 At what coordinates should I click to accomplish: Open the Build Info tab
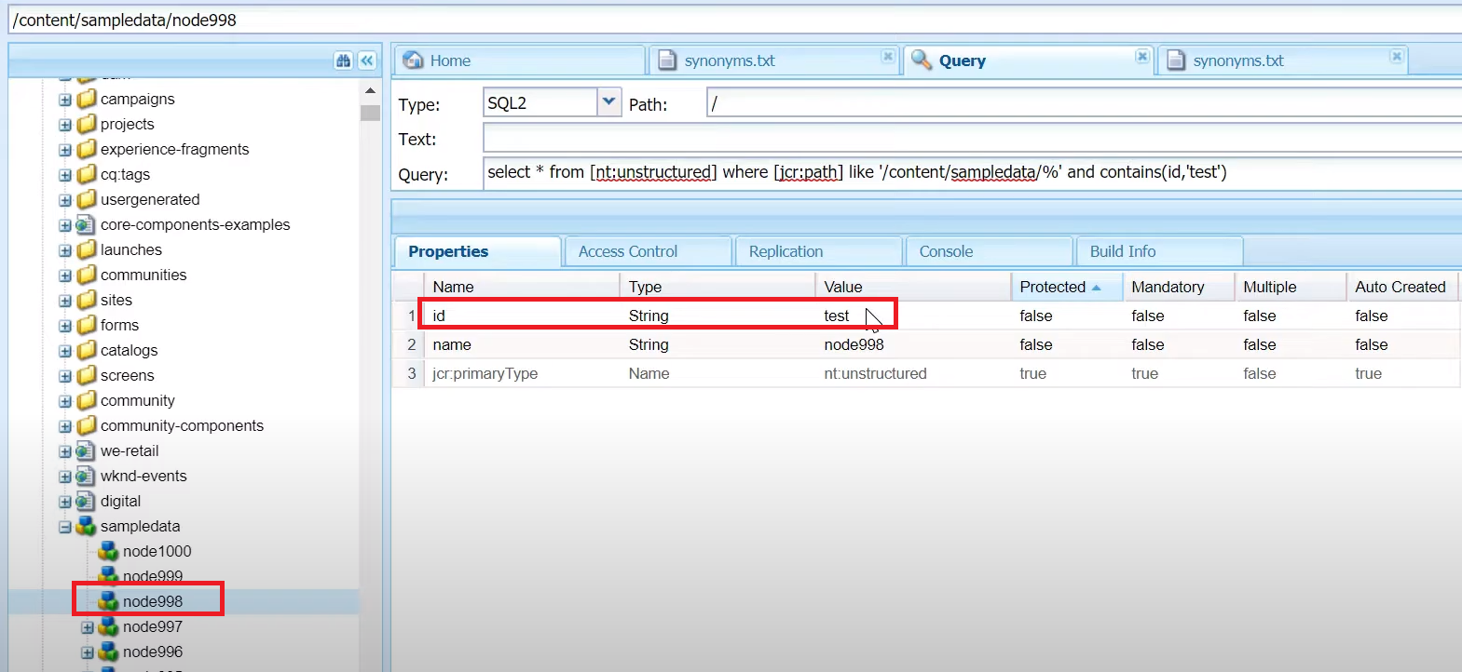(x=1159, y=251)
